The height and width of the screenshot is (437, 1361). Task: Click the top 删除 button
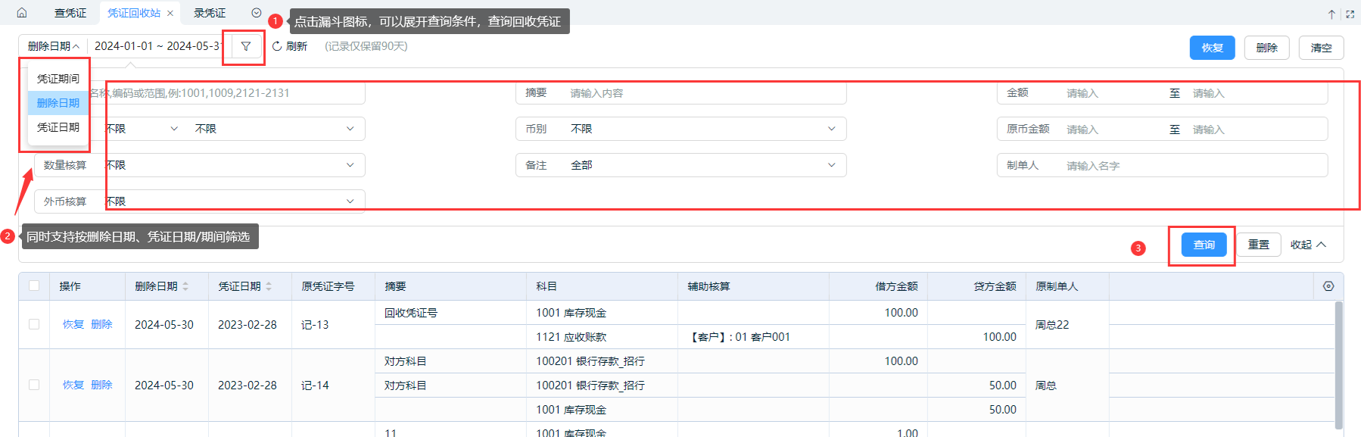(1267, 48)
